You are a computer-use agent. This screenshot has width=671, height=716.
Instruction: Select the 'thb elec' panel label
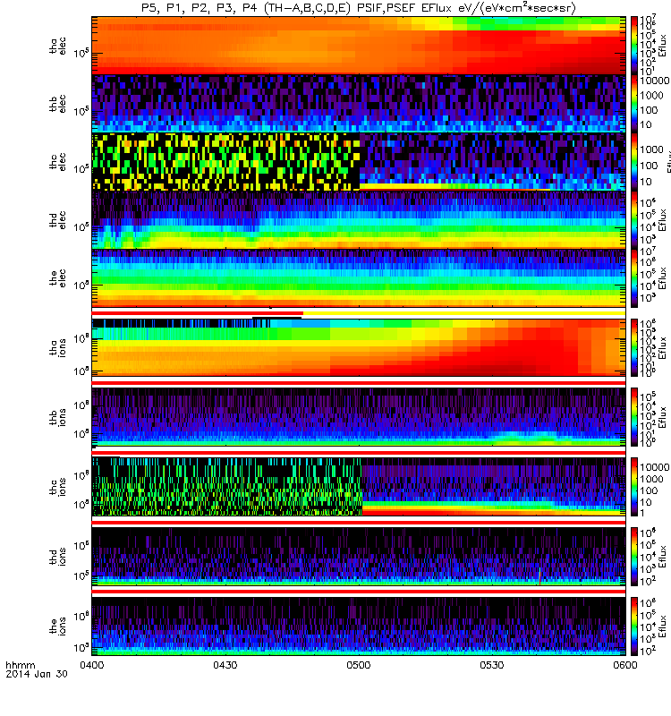[x=57, y=104]
